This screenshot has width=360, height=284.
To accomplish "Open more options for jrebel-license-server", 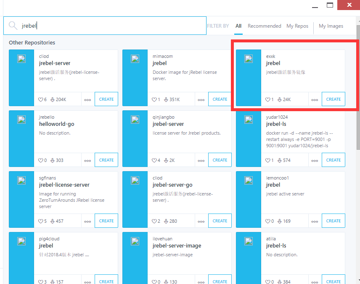I will 87,221.
